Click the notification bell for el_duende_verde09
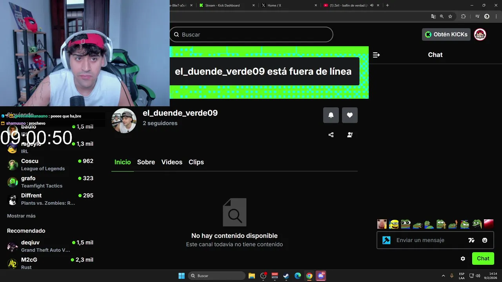Viewport: 502px width, 282px height. (331, 115)
